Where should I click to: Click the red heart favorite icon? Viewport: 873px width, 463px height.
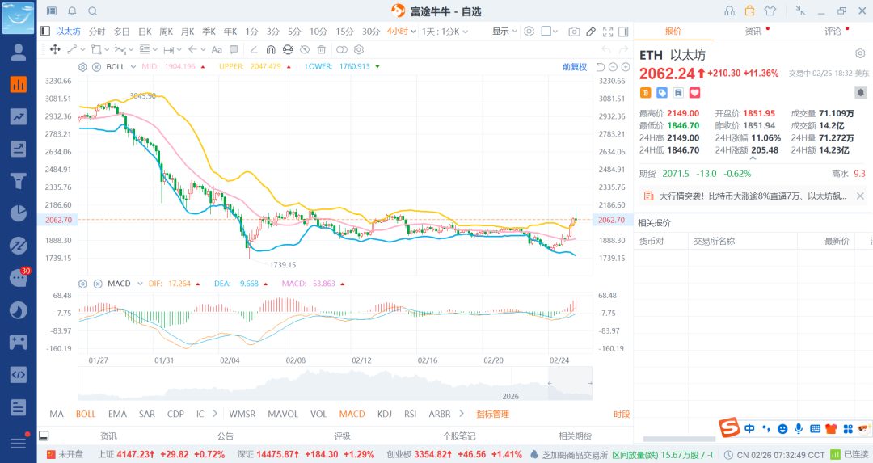coord(694,93)
